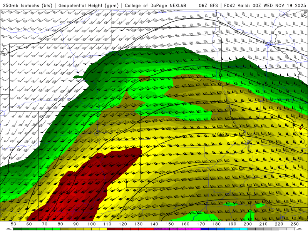This screenshot has height=231, width=308.
Task: Click the '190' value on the color scale
Action: click(233, 224)
